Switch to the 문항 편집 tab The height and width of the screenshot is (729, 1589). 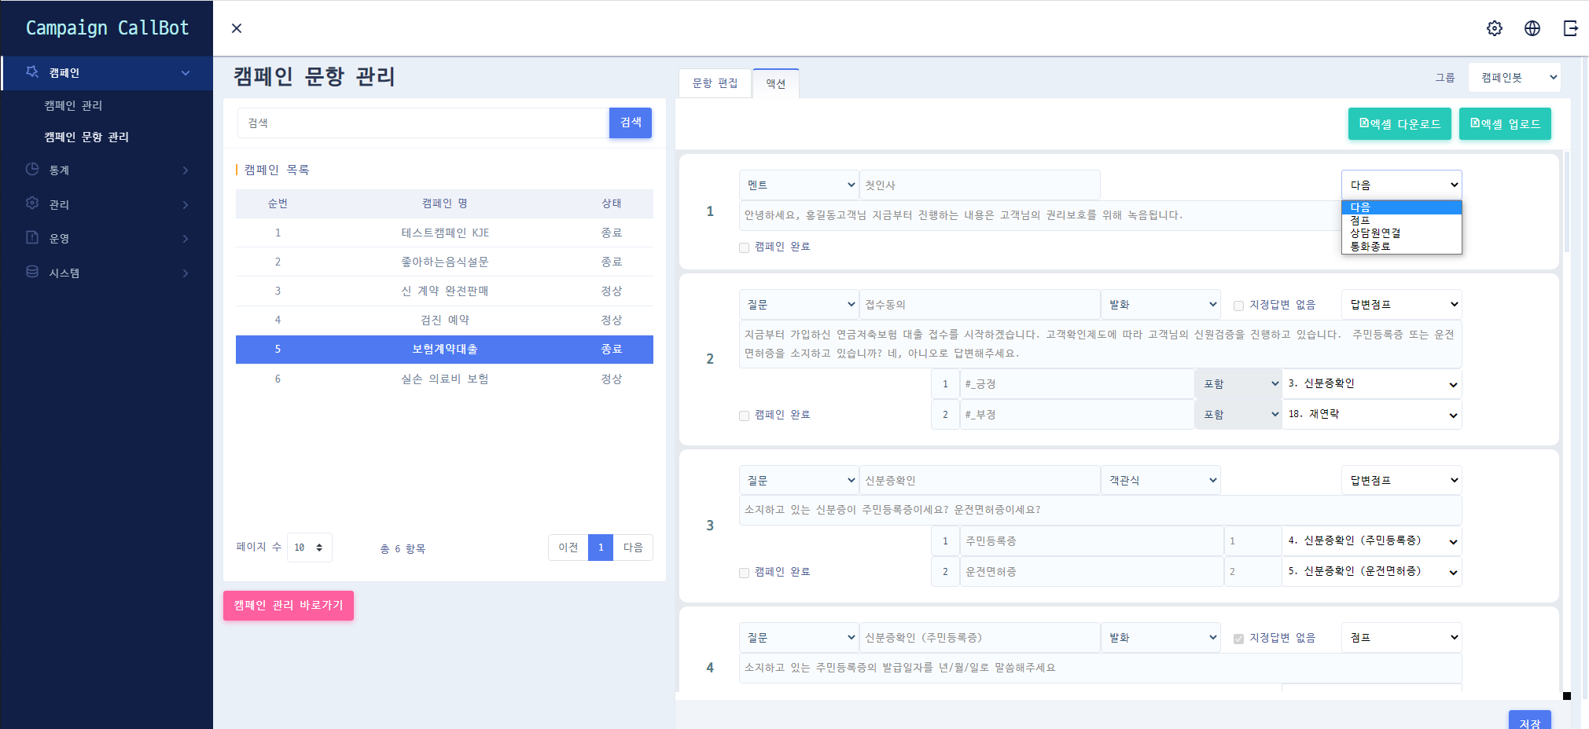pos(715,83)
